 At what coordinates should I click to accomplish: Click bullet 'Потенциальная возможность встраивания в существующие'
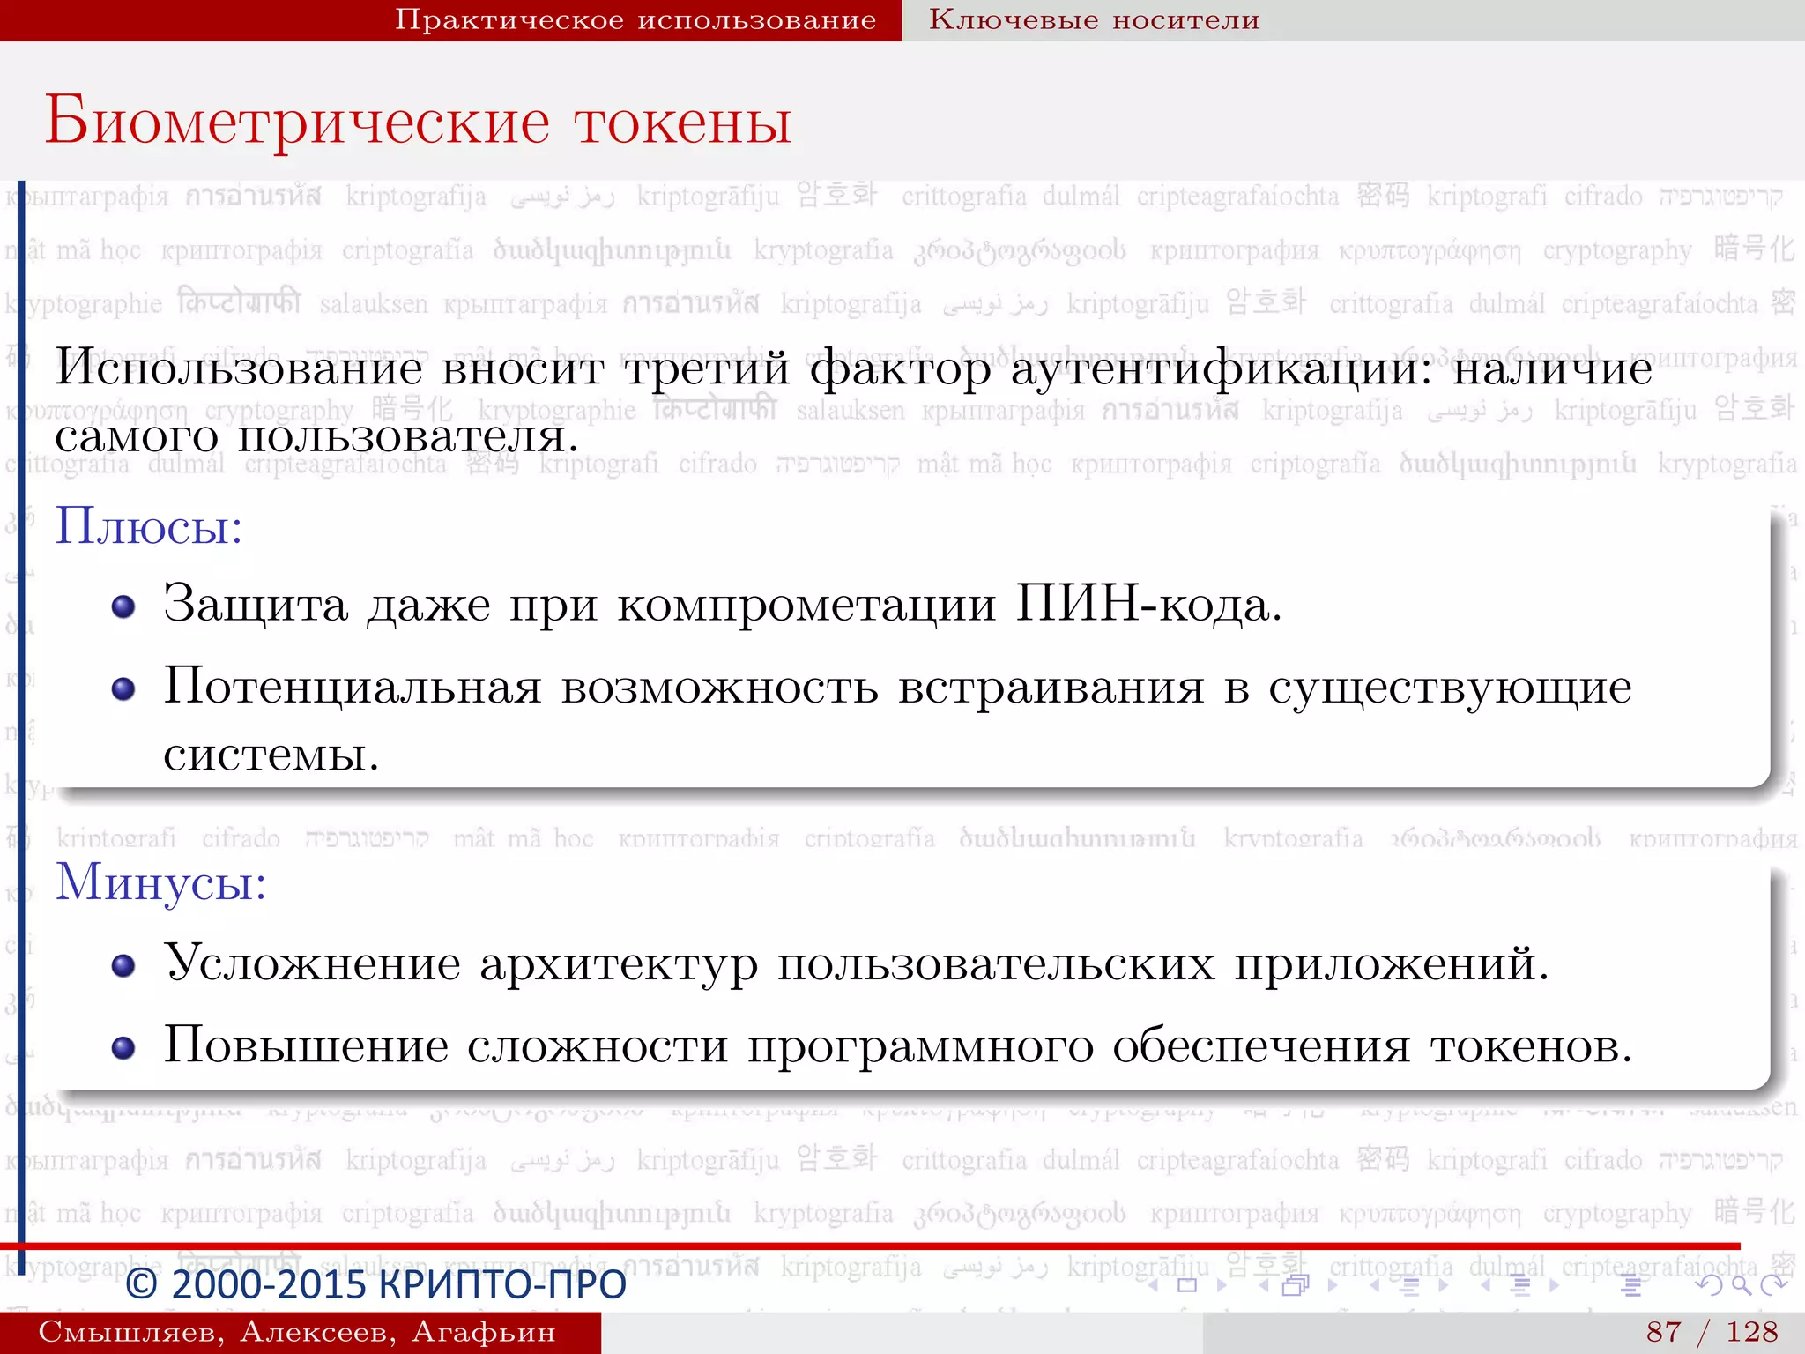click(897, 687)
